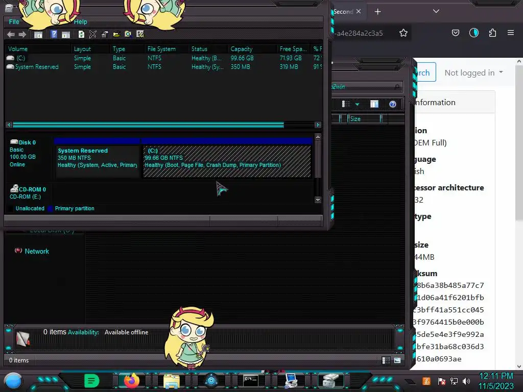The height and width of the screenshot is (392, 523).
Task: Click the orange tray icon
Action: click(x=426, y=381)
